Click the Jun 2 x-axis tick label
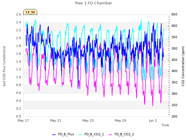Screen dimensions: 187x140 pos(153,120)
